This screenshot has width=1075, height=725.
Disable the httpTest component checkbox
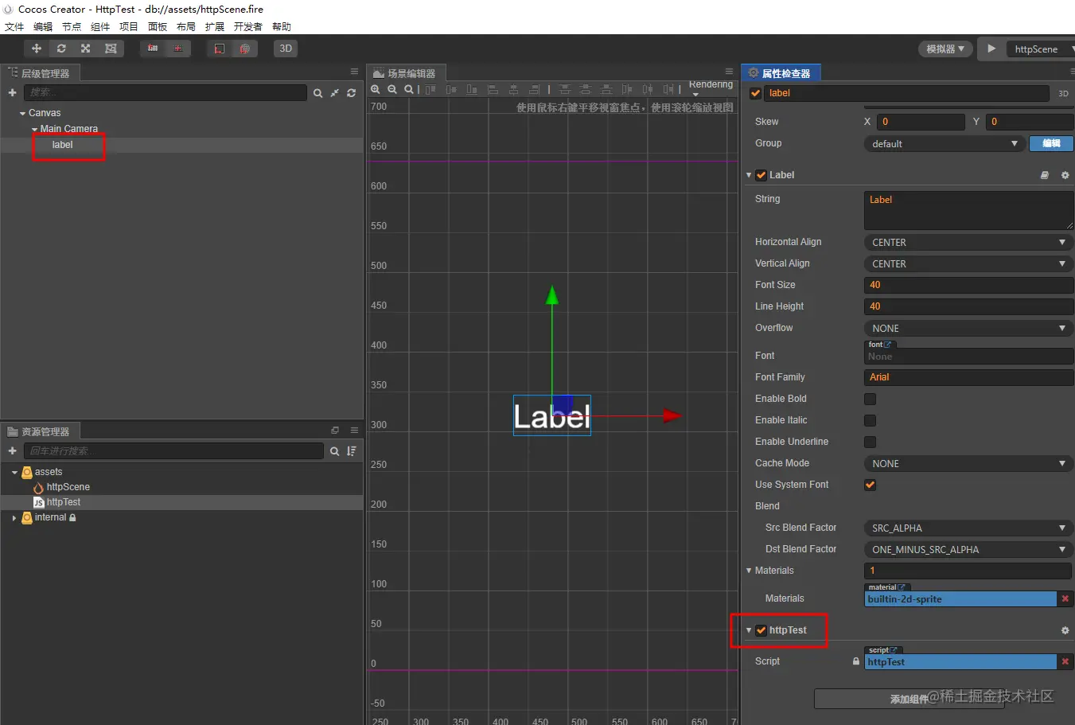tap(761, 630)
